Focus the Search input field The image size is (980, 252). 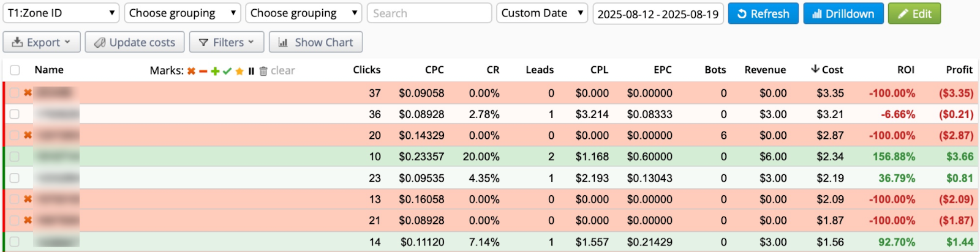tap(429, 13)
